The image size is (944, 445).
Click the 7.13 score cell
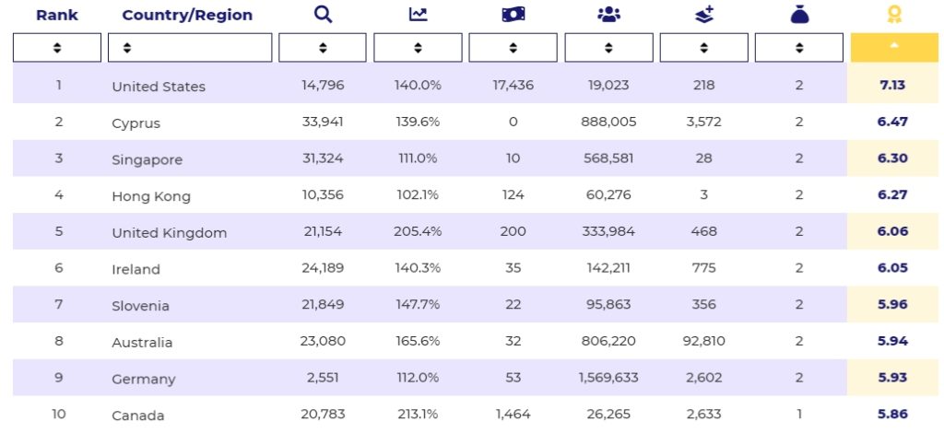pos(892,85)
